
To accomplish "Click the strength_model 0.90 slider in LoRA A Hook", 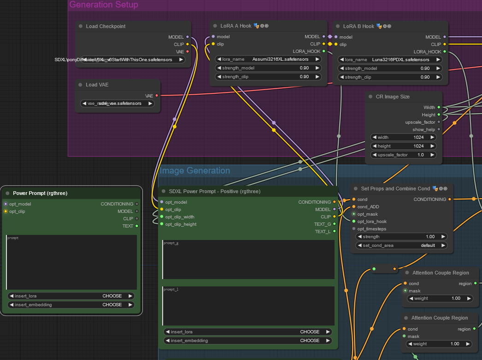I will tap(268, 68).
